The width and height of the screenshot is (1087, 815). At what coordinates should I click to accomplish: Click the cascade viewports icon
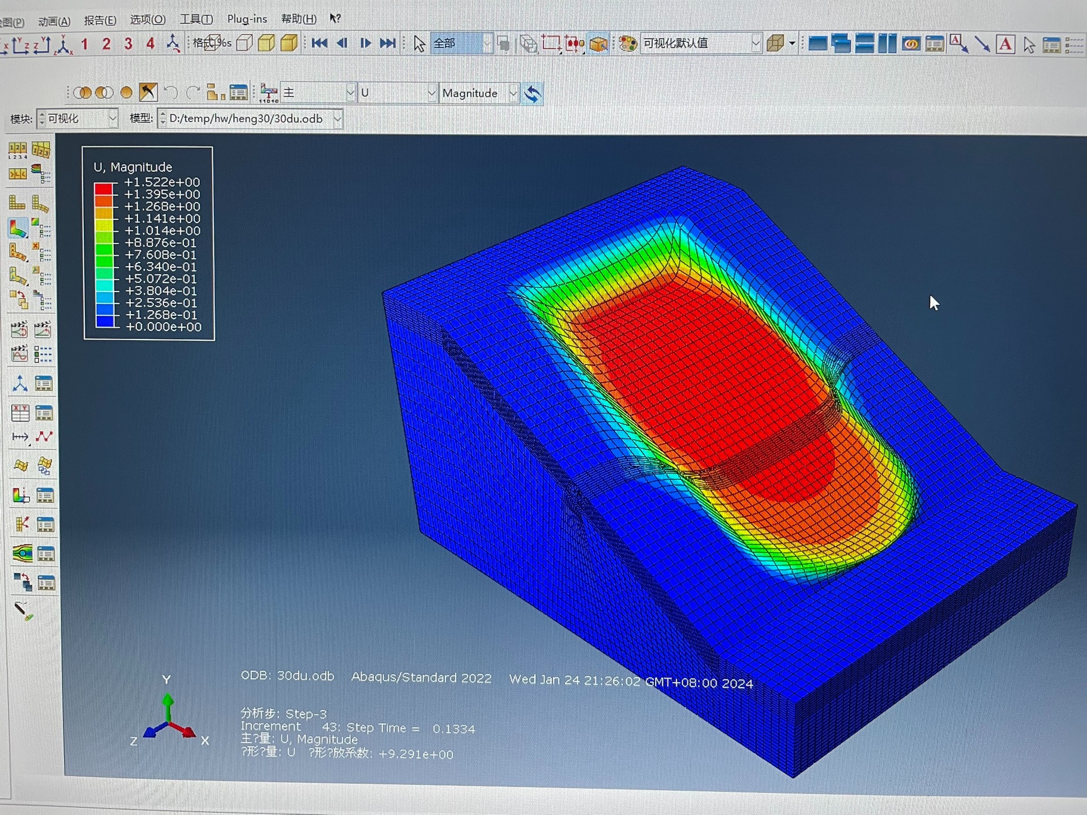(x=841, y=44)
